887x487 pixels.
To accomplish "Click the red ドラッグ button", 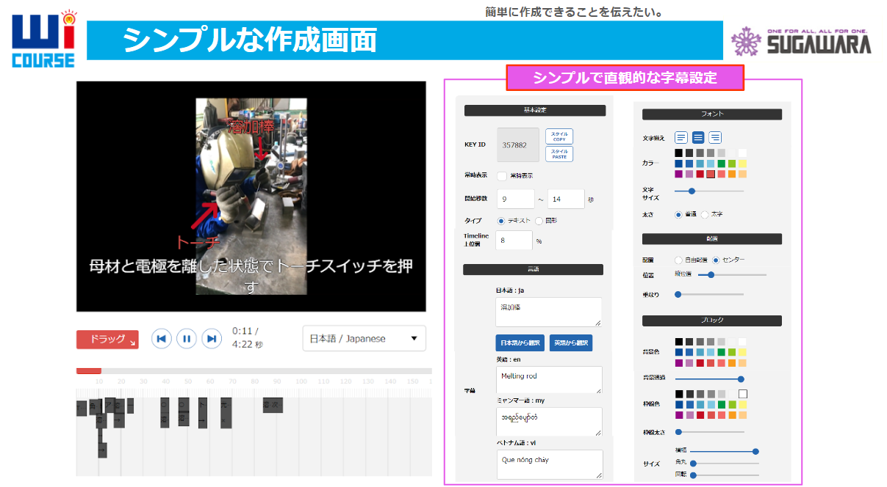I will (107, 340).
